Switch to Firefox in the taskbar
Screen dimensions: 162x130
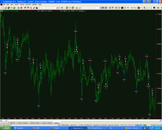coord(60,128)
